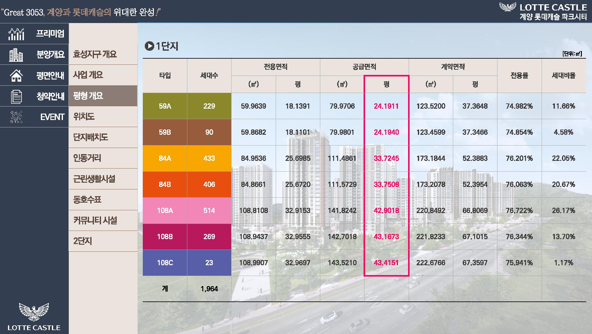Viewport: 592px width, 334px height.
Task: Click the fireworks icon beside EVENT
Action: tap(16, 117)
